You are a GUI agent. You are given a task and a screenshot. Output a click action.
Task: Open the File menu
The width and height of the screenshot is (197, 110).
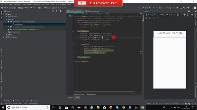click(2, 4)
